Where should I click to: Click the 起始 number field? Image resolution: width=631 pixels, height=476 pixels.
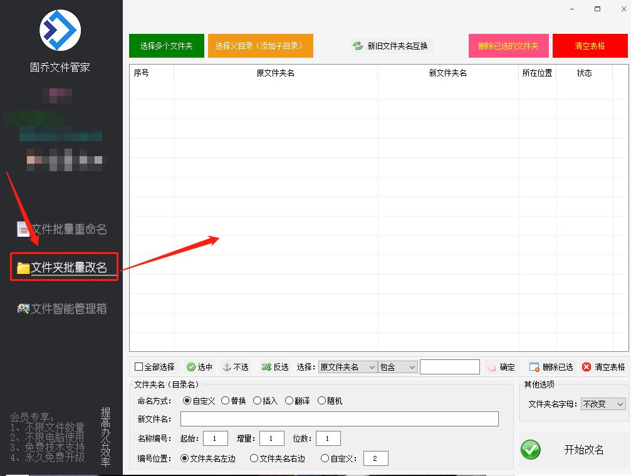click(216, 438)
